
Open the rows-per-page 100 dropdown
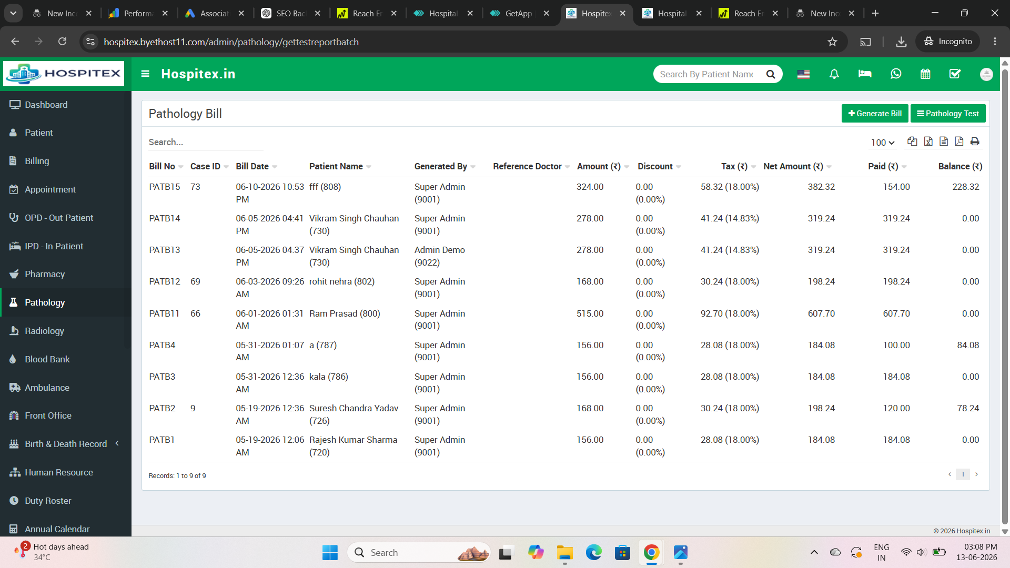coord(883,143)
